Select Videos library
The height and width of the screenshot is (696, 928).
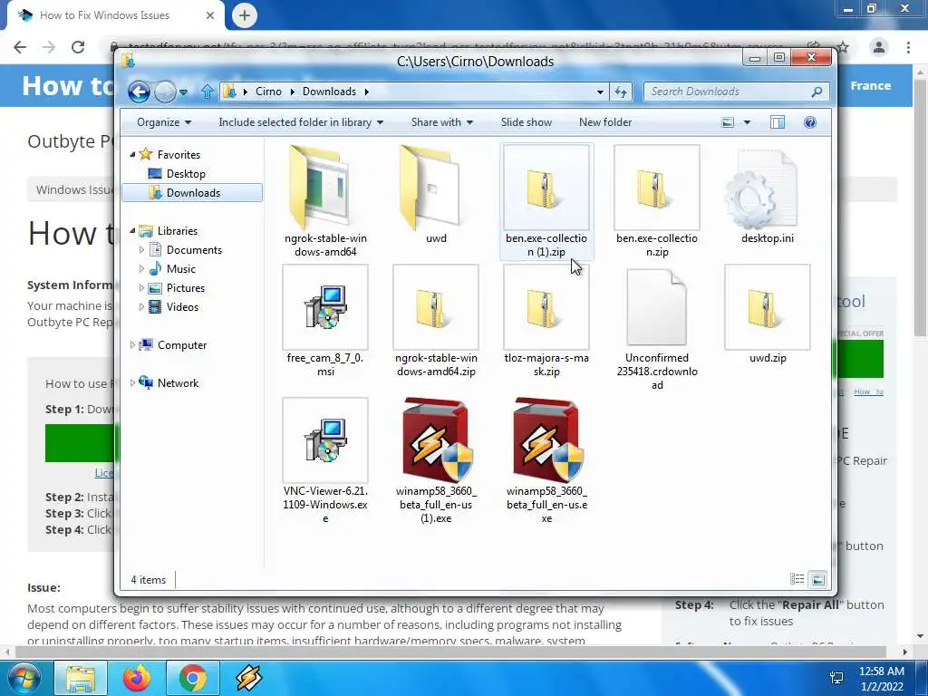coord(182,306)
